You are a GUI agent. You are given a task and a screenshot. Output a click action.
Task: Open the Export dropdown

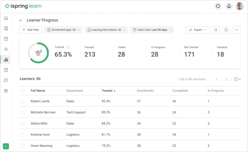pos(198,30)
